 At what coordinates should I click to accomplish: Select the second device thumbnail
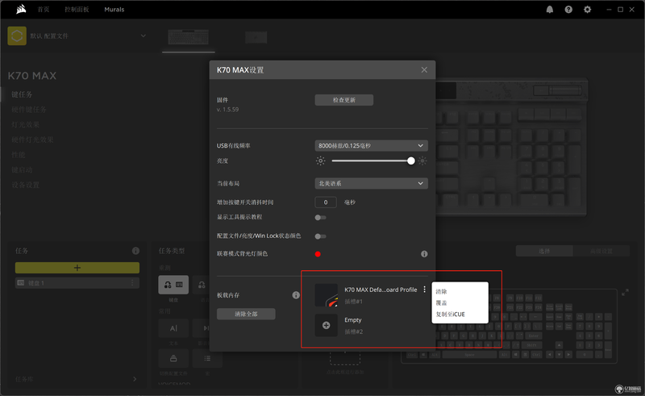[x=256, y=37]
